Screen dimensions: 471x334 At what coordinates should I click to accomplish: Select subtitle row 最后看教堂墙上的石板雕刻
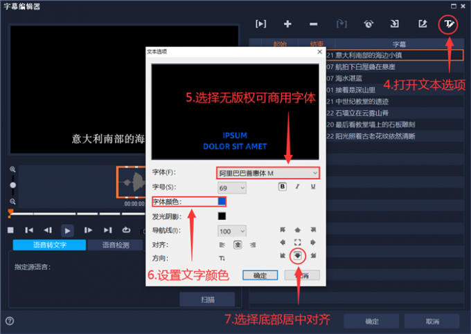[x=395, y=124]
